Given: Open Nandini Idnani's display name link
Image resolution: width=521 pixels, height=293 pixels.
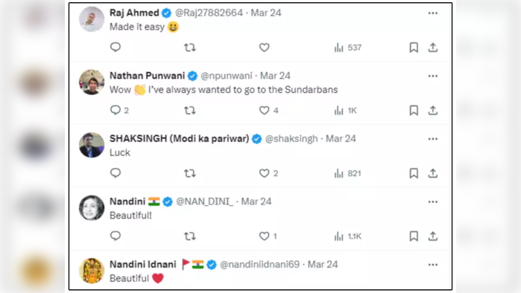Looking at the screenshot, I should [143, 265].
